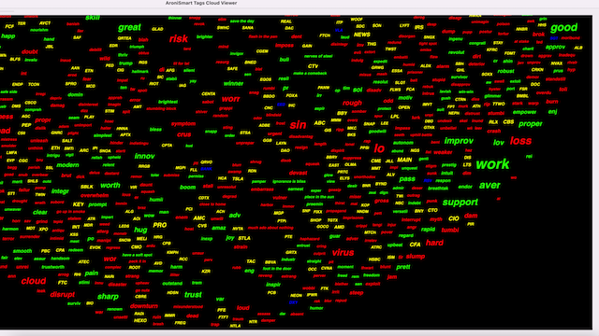Select the red 'hard' tag
The width and height of the screenshot is (599, 336).
tap(434, 243)
